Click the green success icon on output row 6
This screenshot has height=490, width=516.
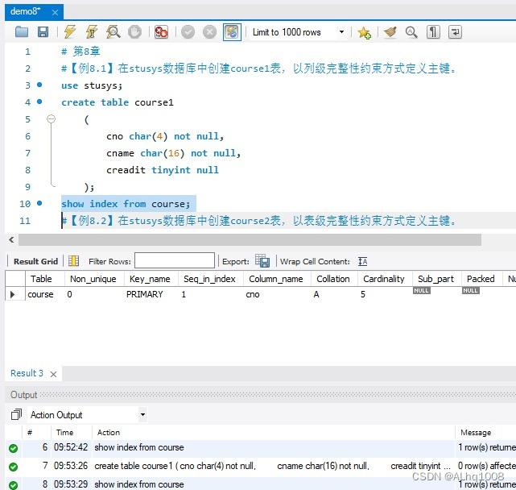(13, 448)
